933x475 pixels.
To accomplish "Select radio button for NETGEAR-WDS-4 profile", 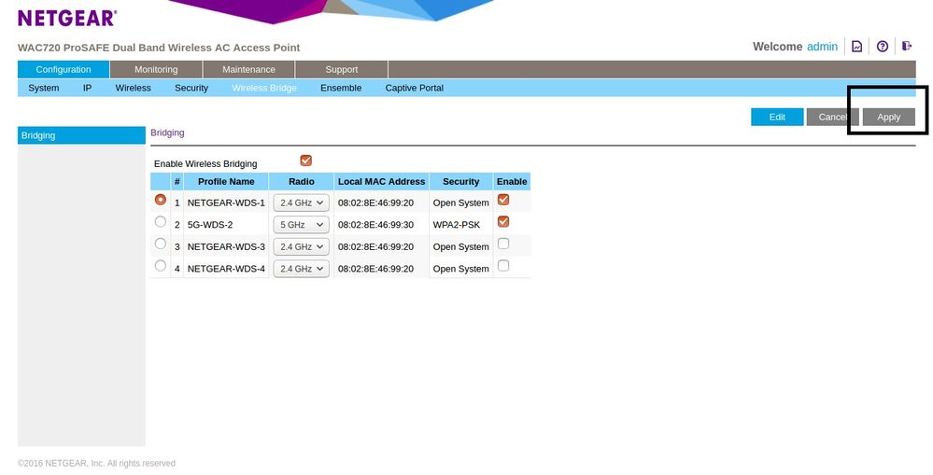I will (x=160, y=266).
